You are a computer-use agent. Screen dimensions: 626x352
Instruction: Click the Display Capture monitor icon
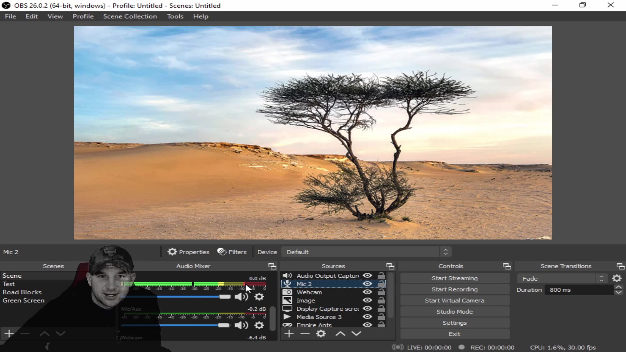tap(288, 308)
